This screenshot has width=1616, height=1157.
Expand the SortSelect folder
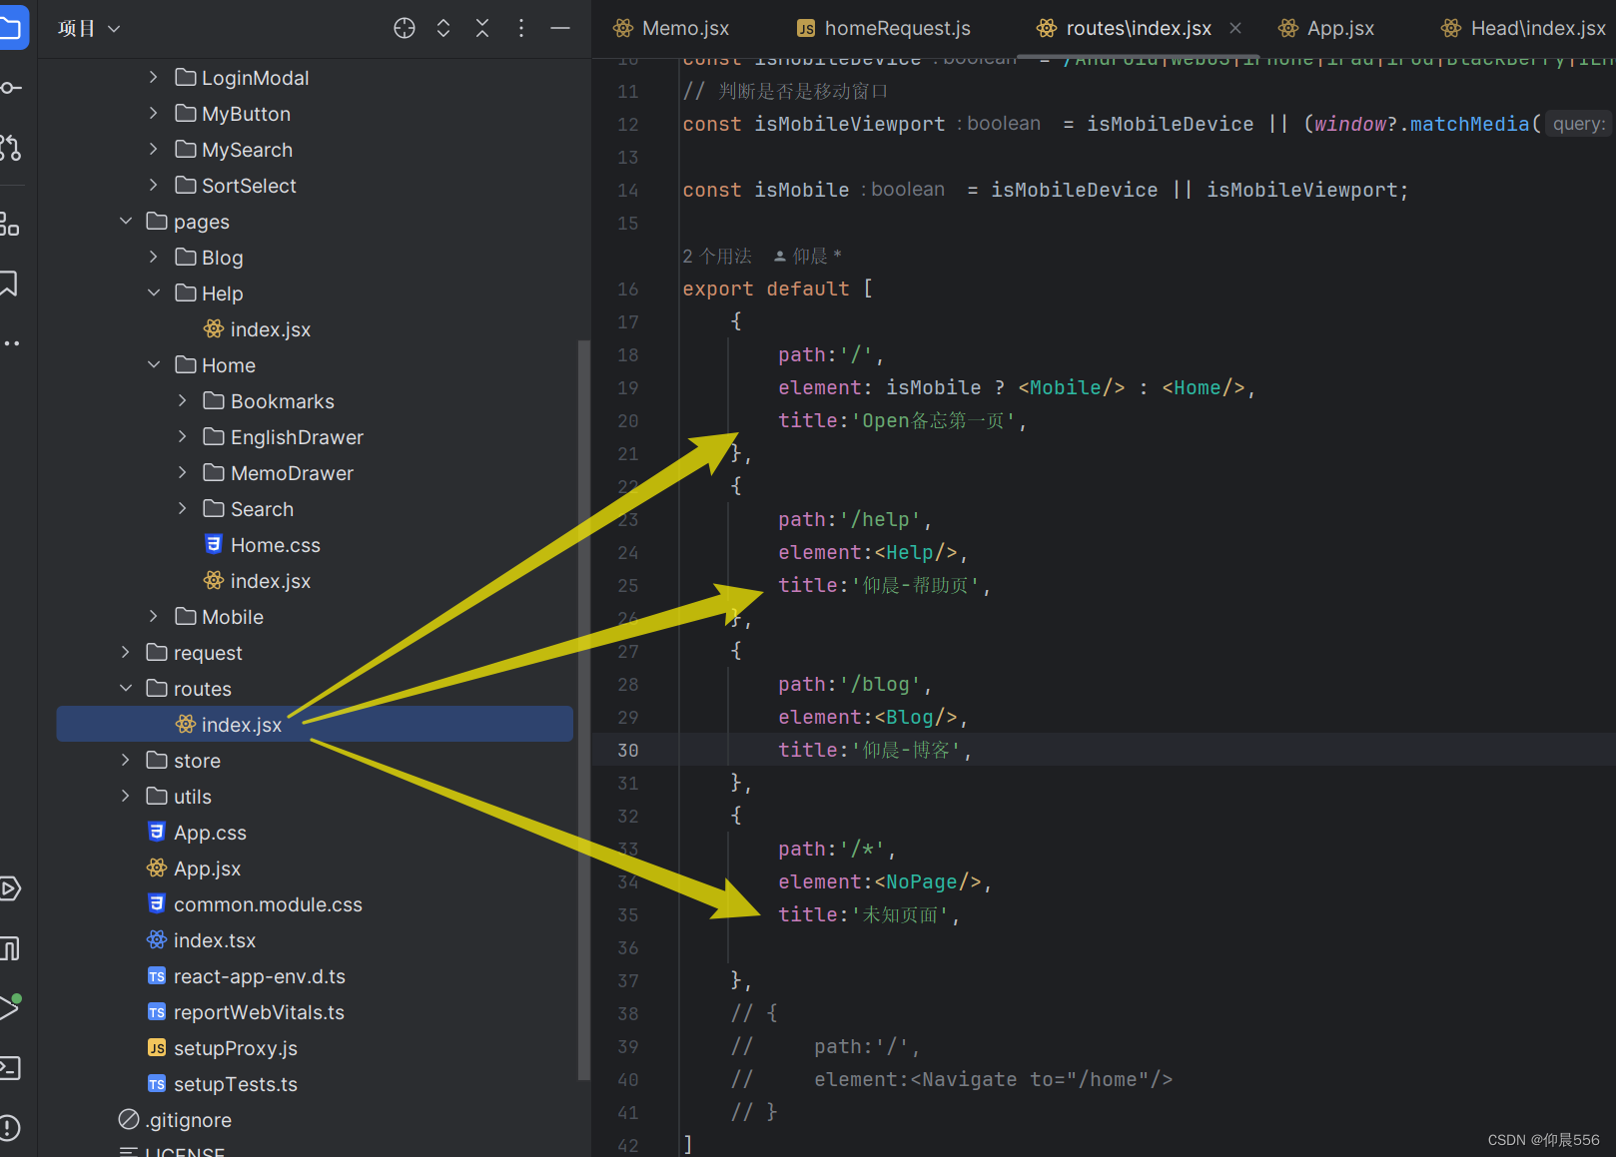tap(153, 185)
